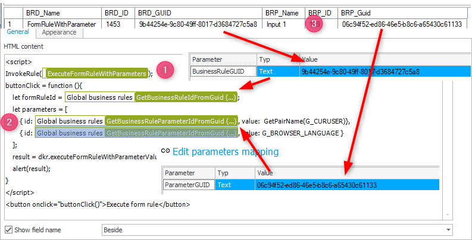Click the BRD_ID column header
This screenshot has height=240, width=472.
click(118, 13)
